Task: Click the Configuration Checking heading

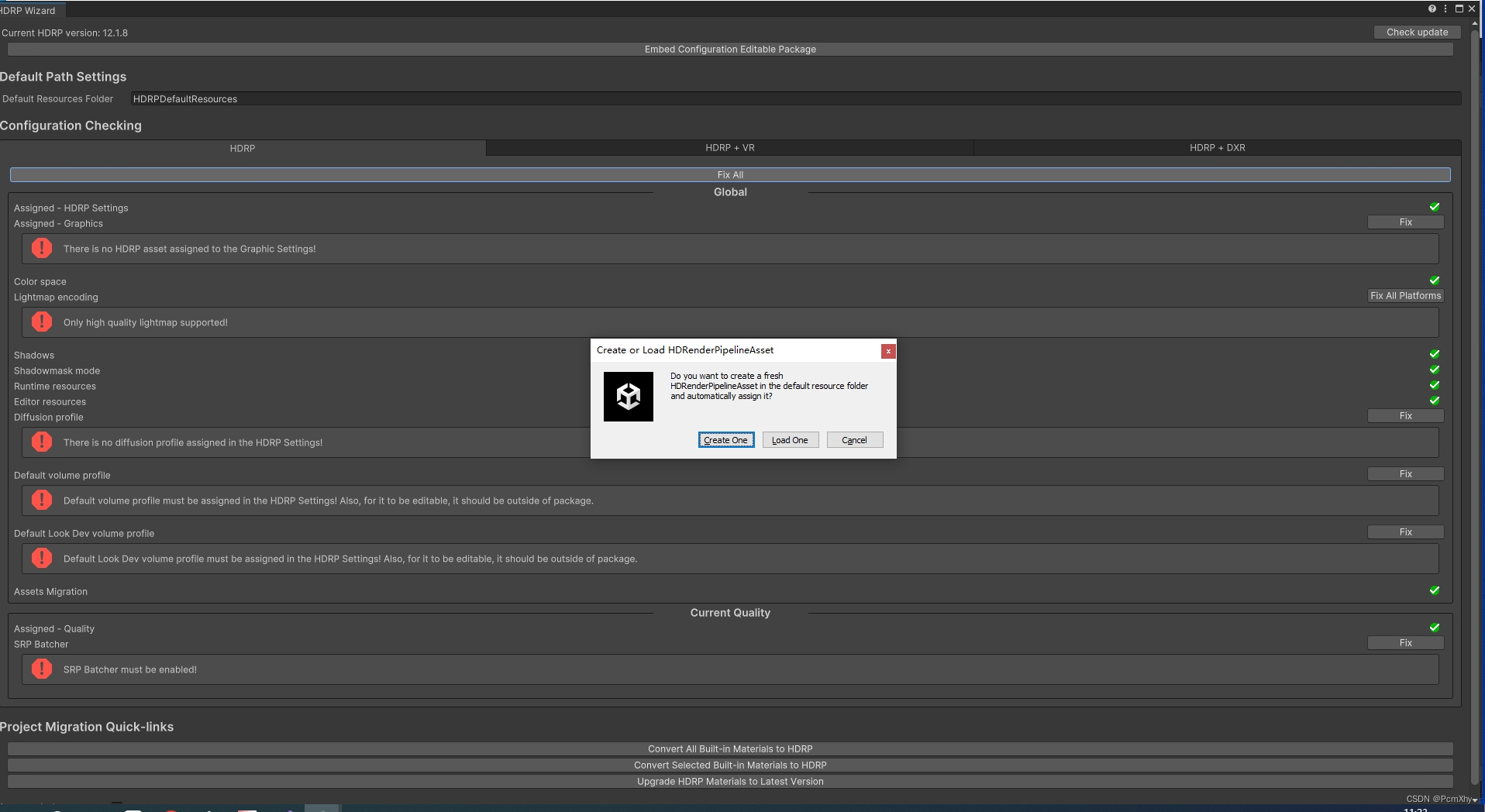Action: (x=71, y=126)
